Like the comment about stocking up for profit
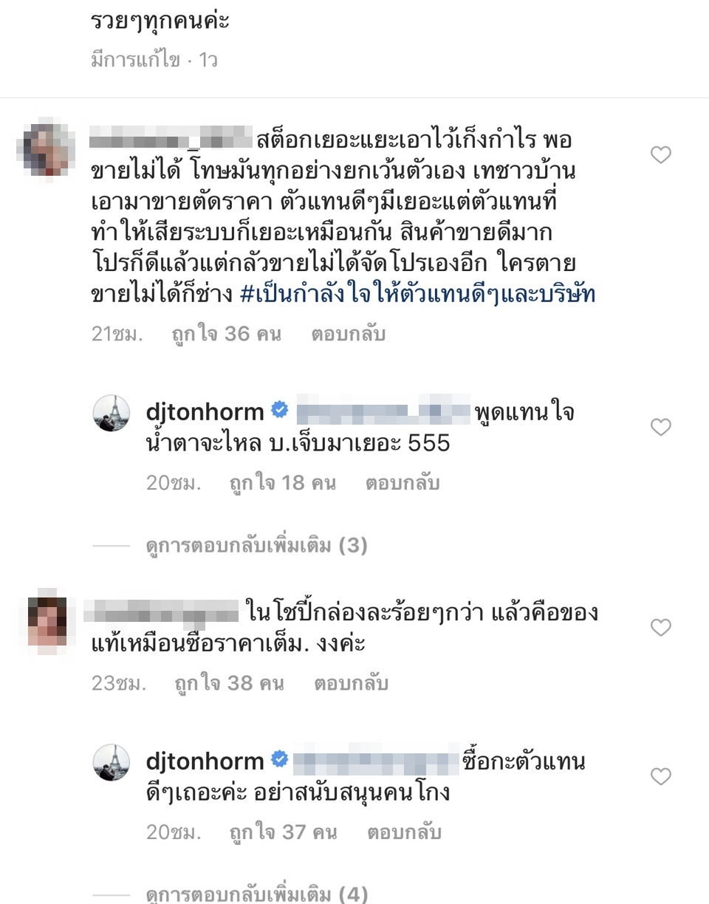 pos(660,154)
